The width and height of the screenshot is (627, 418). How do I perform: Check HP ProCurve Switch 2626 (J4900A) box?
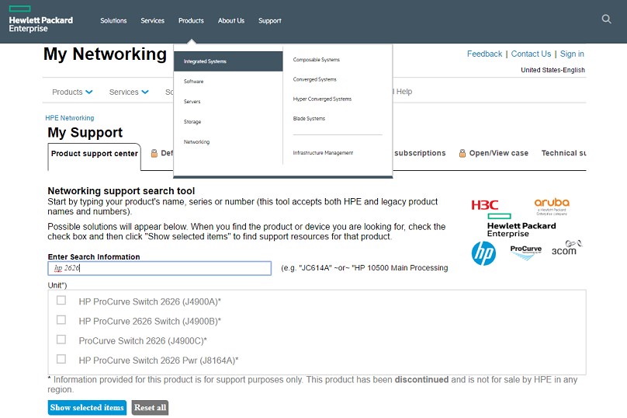[x=61, y=300]
